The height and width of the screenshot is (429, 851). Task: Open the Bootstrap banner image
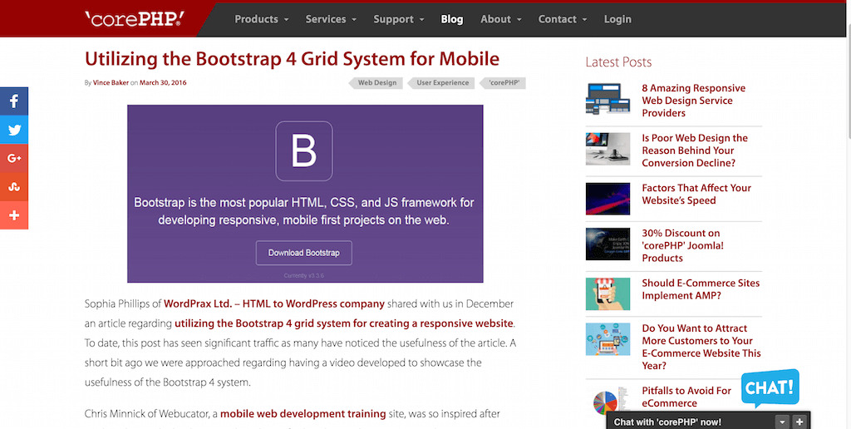305,194
